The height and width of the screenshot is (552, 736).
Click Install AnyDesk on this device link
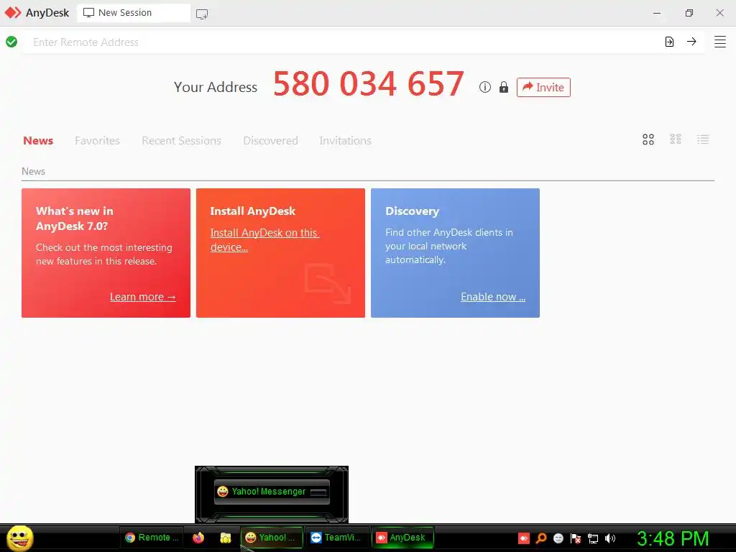[264, 240]
